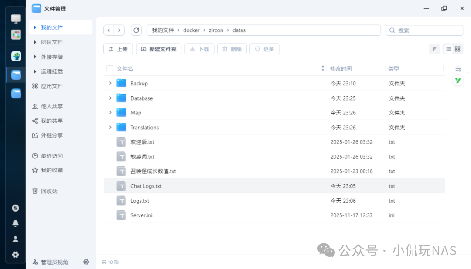The width and height of the screenshot is (471, 269).
Task: Switch to grid view layout
Action: pyautogui.click(x=457, y=49)
